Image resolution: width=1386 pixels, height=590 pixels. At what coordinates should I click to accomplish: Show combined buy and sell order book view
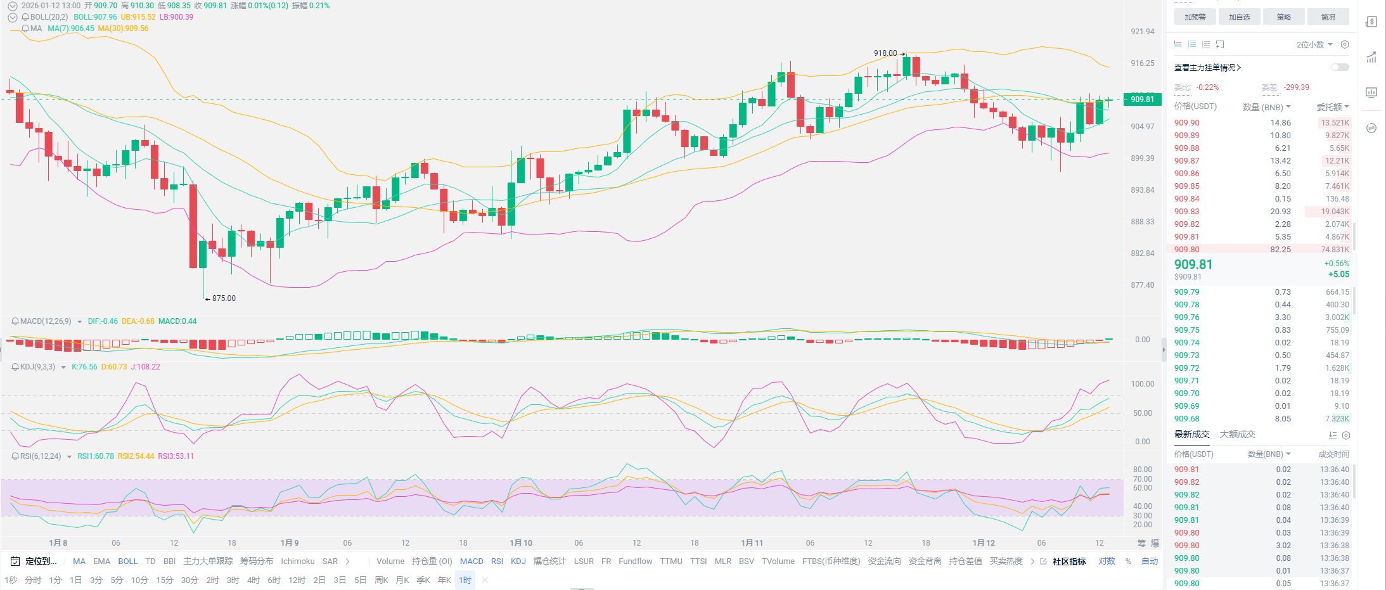[x=1178, y=44]
